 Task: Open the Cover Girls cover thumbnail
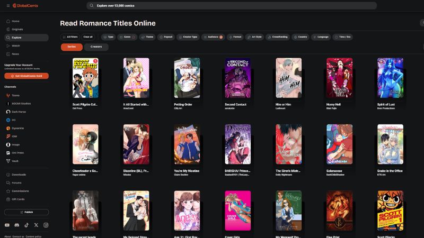[x=237, y=210]
